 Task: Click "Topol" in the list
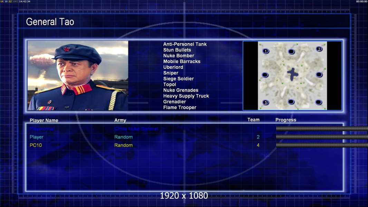pos(170,85)
